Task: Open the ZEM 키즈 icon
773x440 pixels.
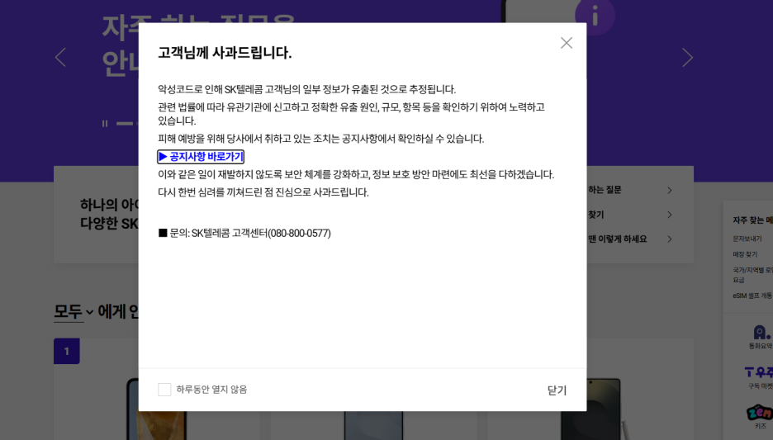Action: [x=760, y=417]
